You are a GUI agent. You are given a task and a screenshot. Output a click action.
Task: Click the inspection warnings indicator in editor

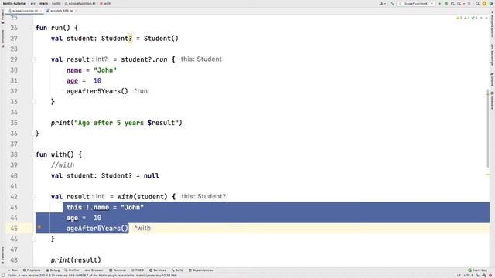467,18
